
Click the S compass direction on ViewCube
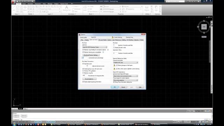(204, 33)
